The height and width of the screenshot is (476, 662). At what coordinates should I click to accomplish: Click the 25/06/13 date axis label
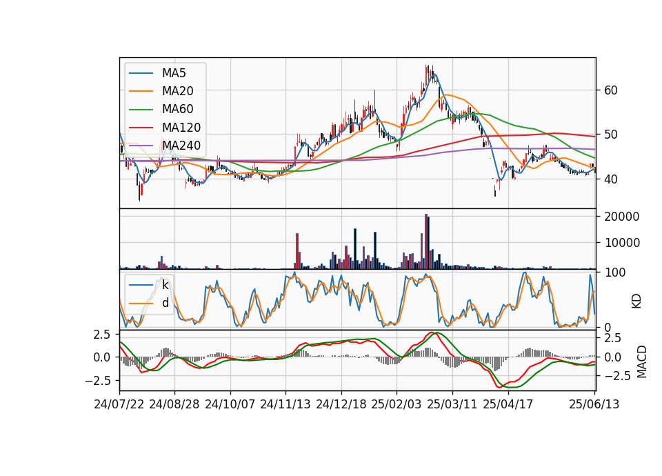594,404
